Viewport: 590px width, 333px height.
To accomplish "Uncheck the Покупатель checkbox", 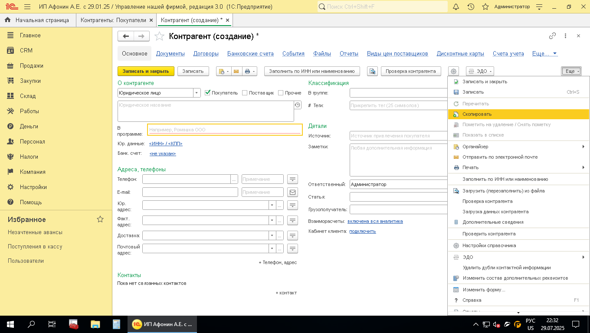I will pos(208,93).
